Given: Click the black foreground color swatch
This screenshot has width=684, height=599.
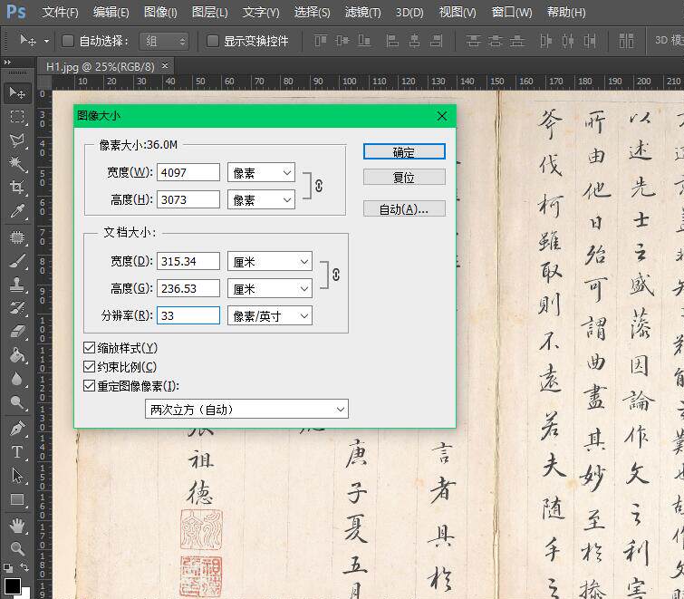Looking at the screenshot, I should (12, 586).
